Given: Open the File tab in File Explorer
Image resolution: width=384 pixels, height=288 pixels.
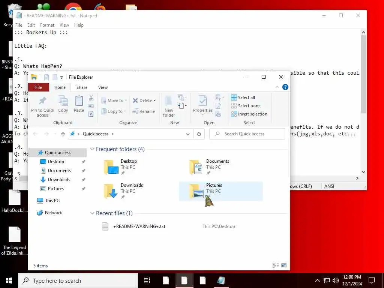Looking at the screenshot, I should point(39,87).
